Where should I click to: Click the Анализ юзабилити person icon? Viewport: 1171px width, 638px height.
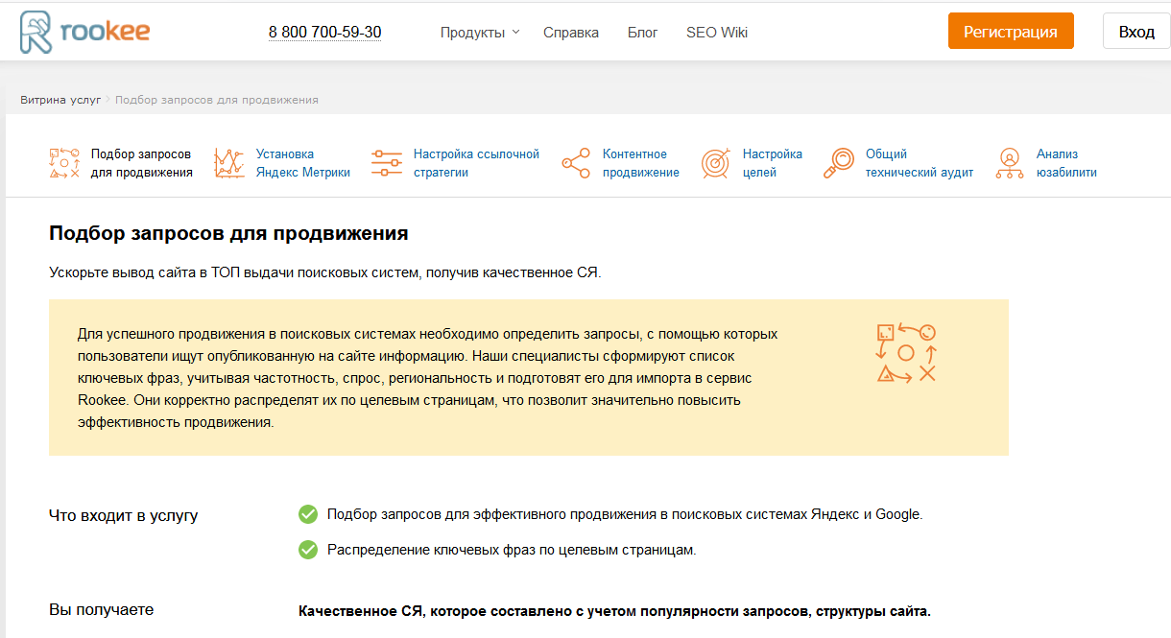1009,163
